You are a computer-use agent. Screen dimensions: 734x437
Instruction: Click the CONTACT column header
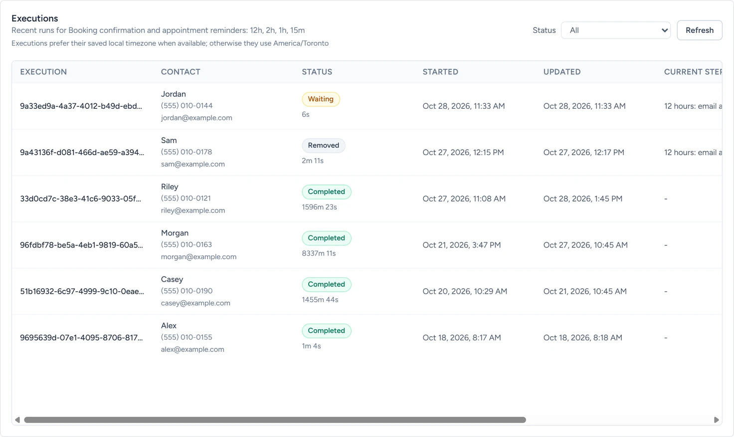(181, 72)
